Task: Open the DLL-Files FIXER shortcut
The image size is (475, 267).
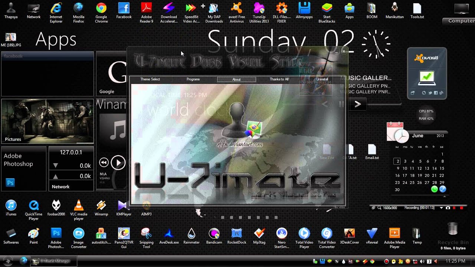Action: tap(282, 13)
